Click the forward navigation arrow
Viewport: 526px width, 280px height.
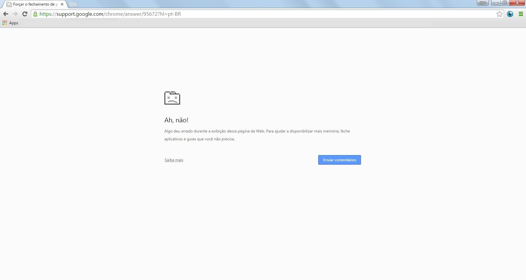coord(15,14)
